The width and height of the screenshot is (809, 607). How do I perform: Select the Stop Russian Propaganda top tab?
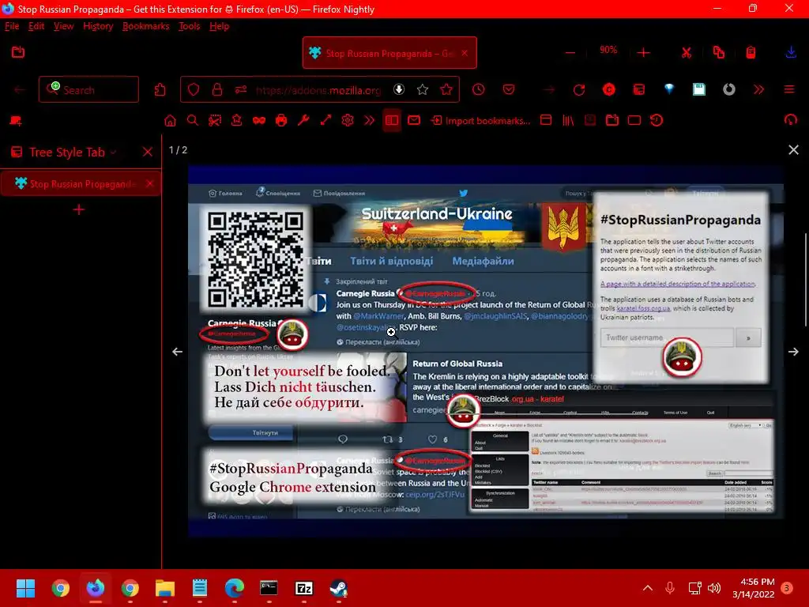click(389, 53)
